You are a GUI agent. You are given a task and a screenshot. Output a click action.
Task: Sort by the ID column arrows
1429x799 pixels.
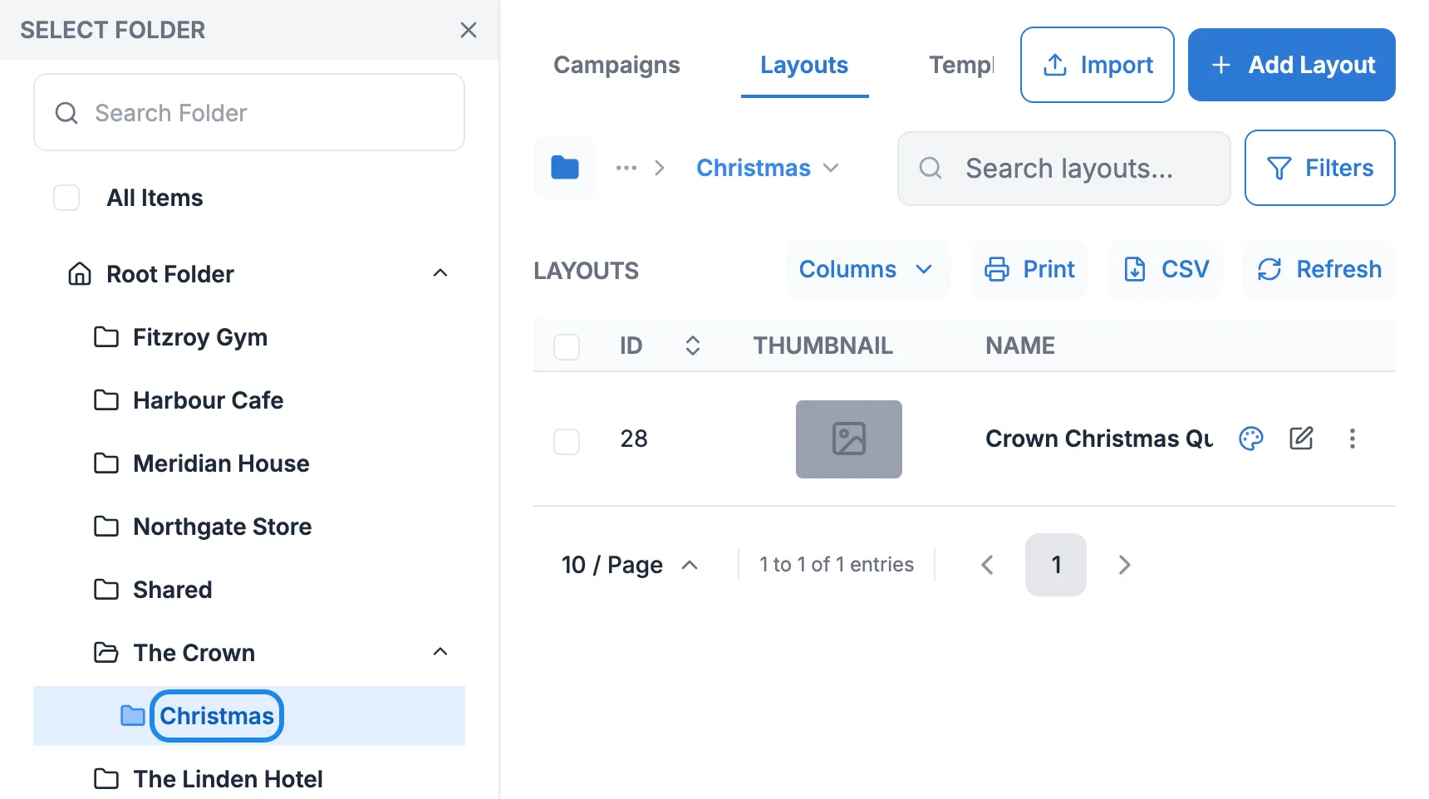[x=693, y=346]
